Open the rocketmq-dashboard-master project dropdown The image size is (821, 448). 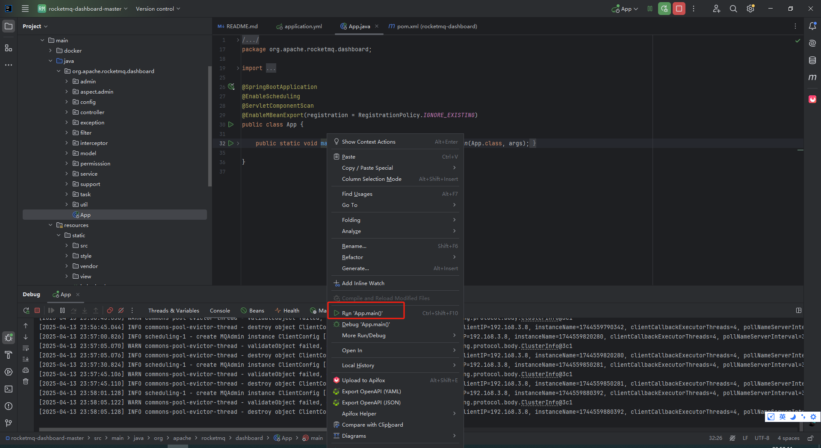(x=83, y=9)
